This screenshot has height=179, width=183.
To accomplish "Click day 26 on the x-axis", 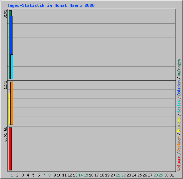I will [145, 175].
